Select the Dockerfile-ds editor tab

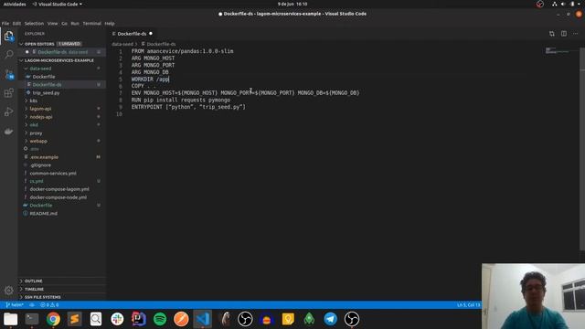pos(132,34)
